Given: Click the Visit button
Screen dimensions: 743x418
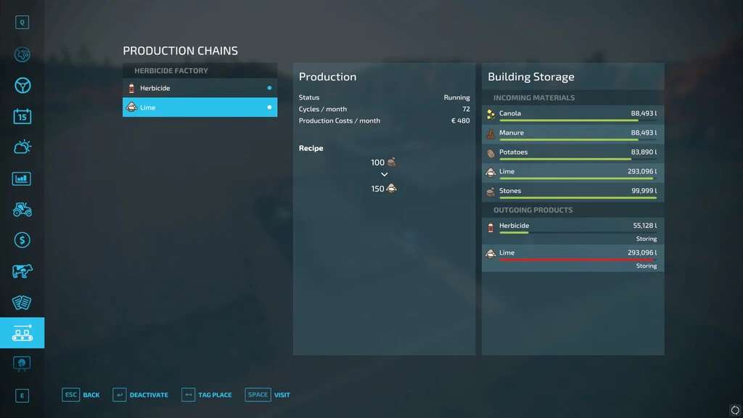Looking at the screenshot, I should [x=268, y=395].
